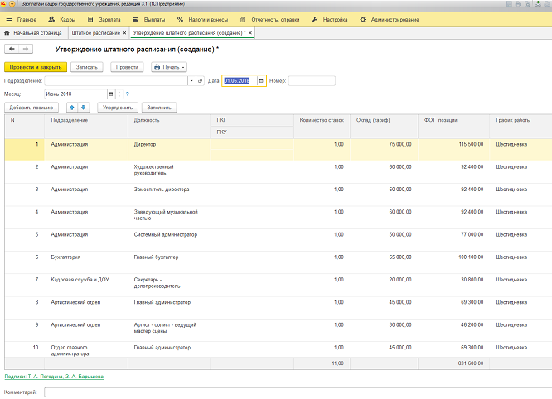Open the main hamburger menu Главное

point(21,20)
